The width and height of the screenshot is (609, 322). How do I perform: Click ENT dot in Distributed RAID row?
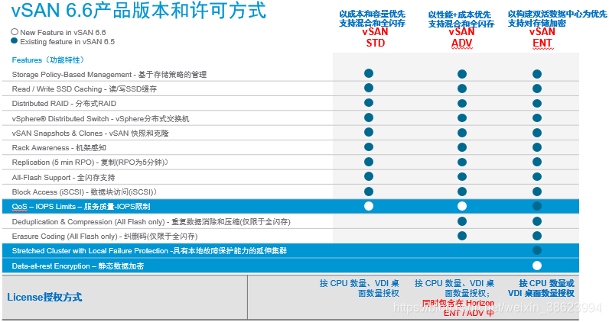pos(537,104)
